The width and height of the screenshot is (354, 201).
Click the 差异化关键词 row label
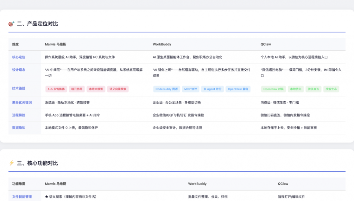22,102
